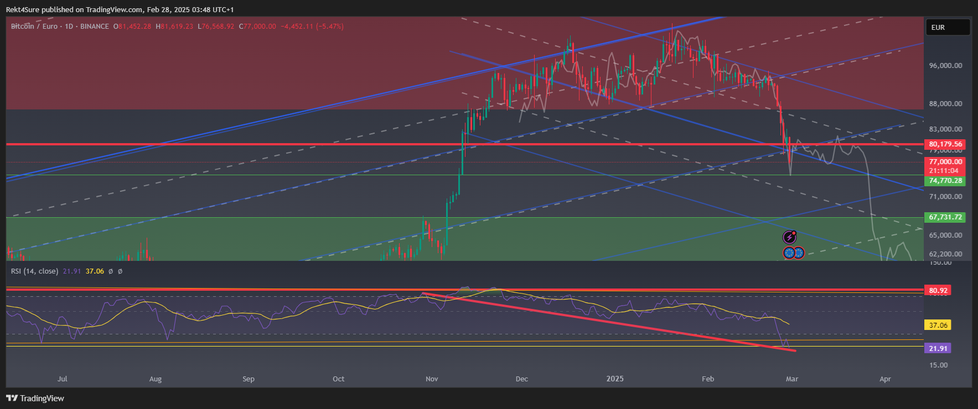Click the Apr label on time axis
Image resolution: width=978 pixels, height=409 pixels.
[x=885, y=379]
